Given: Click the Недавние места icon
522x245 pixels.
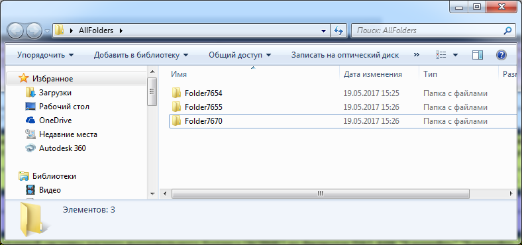Looking at the screenshot, I should [30, 134].
